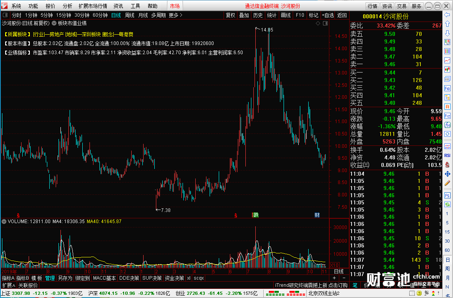Click the F10 info icon in right sidebar
This screenshot has height=298, width=453.
pyautogui.click(x=447, y=88)
